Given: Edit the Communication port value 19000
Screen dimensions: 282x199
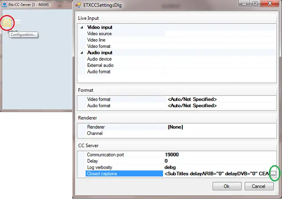Looking at the screenshot, I should (172, 155).
